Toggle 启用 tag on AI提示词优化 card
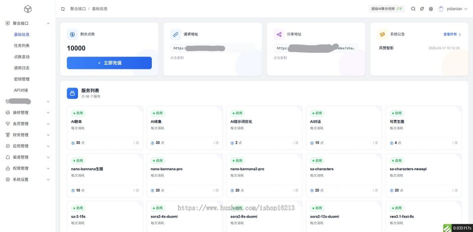The image size is (473, 232). click(237, 113)
